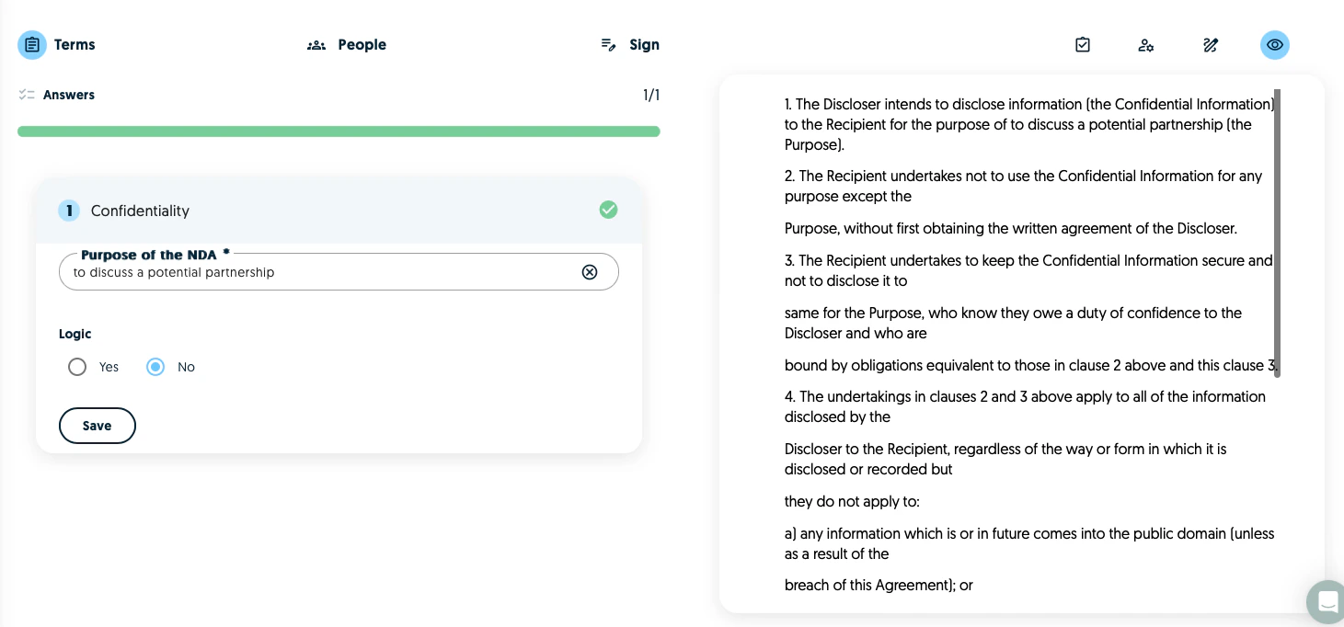Click the Terms clipboard icon
Screen dimensions: 1344x627
pos(32,45)
